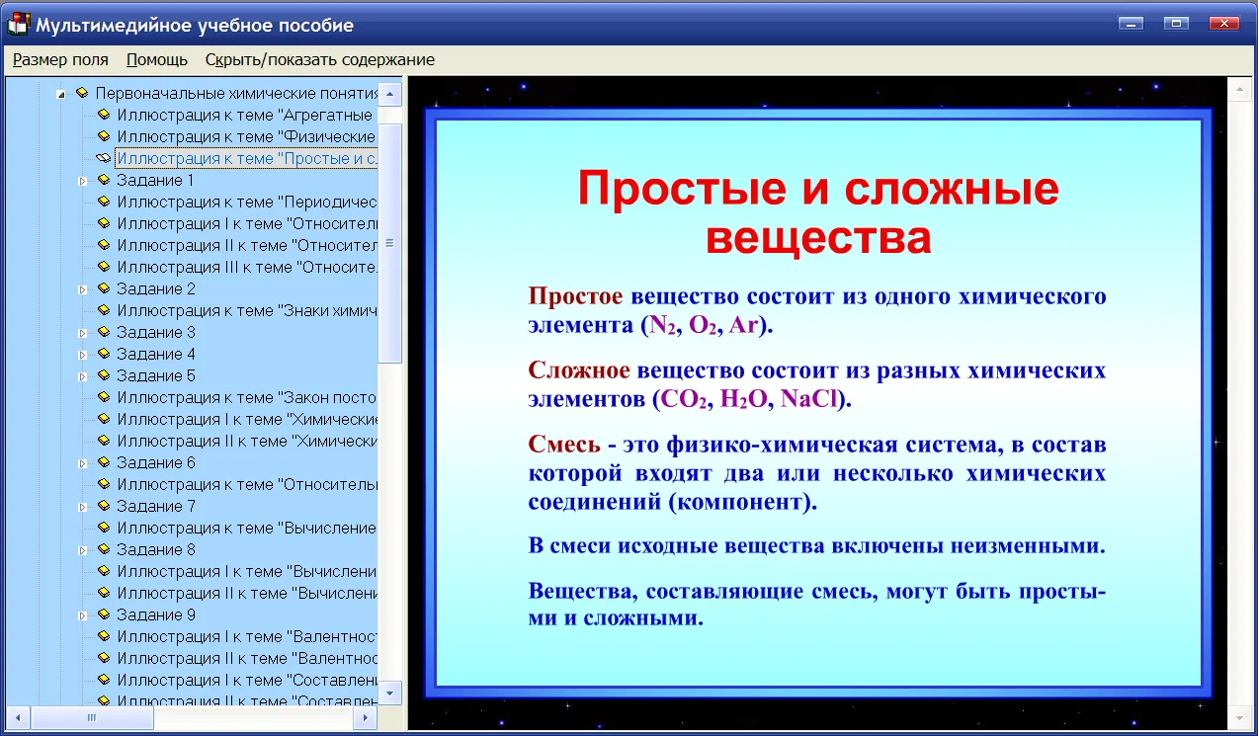
Task: Click book icon of Иллюстрация I "Вычислени" row
Action: (x=103, y=572)
